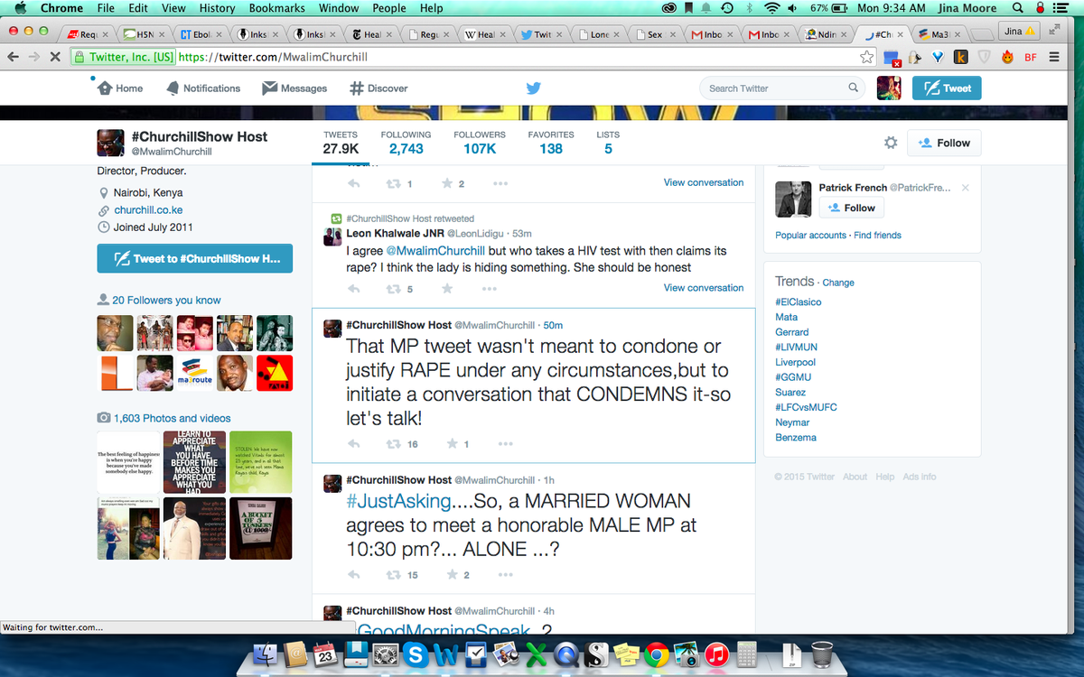Favorite the #JustAsking tweet
Image resolution: width=1084 pixels, height=677 pixels.
tap(451, 575)
